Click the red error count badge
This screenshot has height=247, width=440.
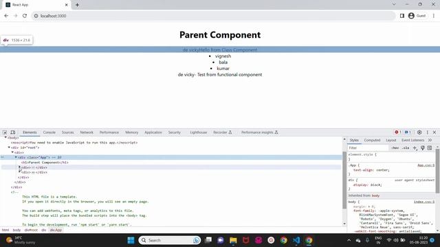pos(397,132)
